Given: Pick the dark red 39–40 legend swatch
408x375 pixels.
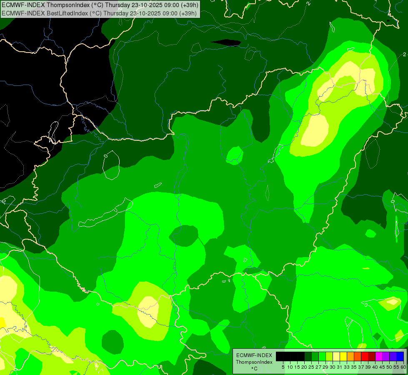Looking at the screenshot, I should [372, 356].
